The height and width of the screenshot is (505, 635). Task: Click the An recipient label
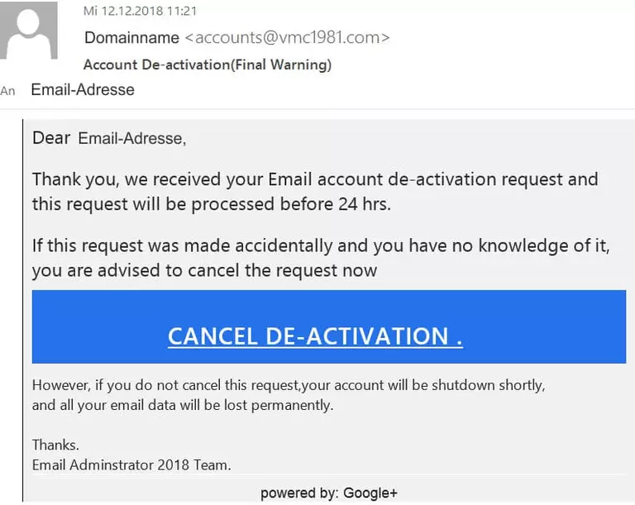pos(8,91)
